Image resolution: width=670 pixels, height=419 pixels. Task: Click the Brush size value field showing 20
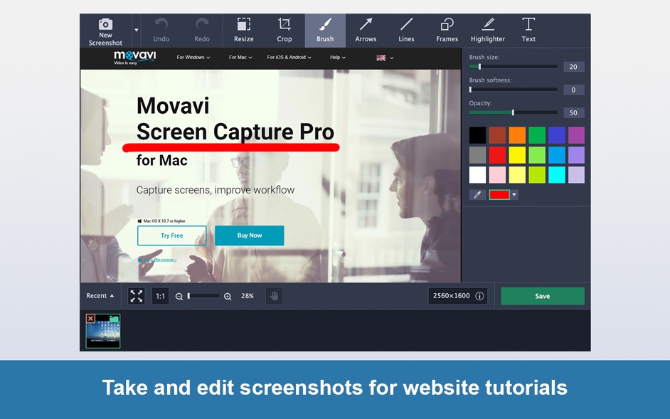(x=573, y=67)
